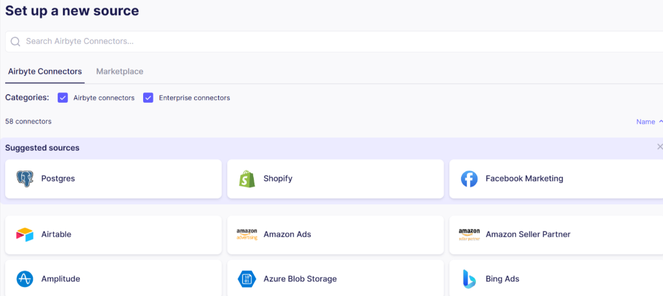The height and width of the screenshot is (296, 663).
Task: Click the Amazon Ads logo icon
Action: (x=247, y=235)
